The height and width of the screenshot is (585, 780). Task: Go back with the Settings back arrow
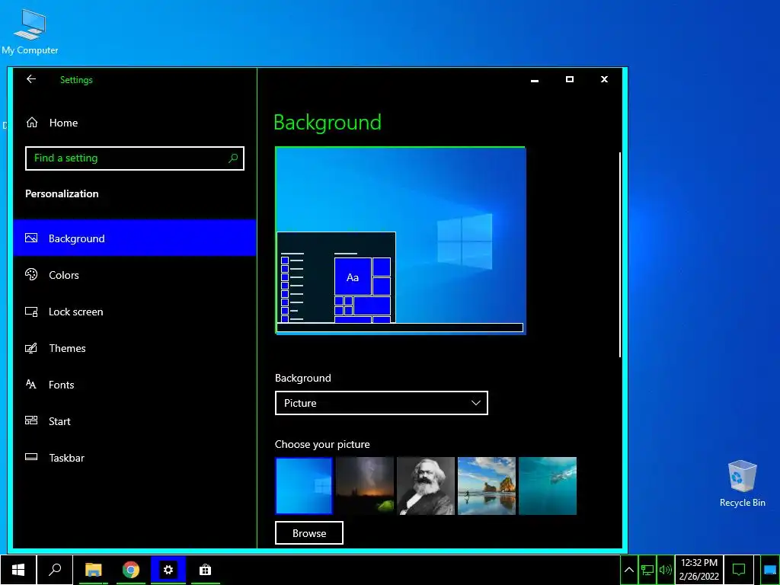(30, 79)
